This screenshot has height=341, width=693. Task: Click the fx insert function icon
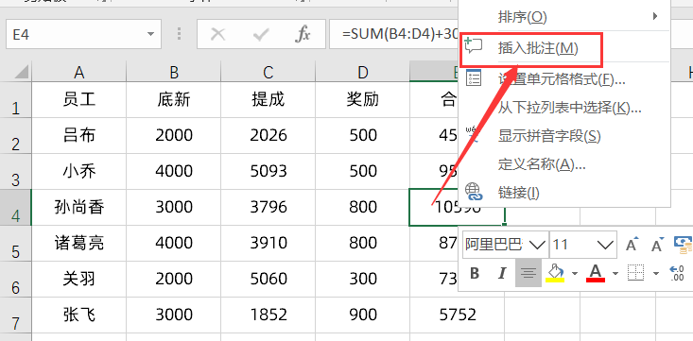coord(303,34)
